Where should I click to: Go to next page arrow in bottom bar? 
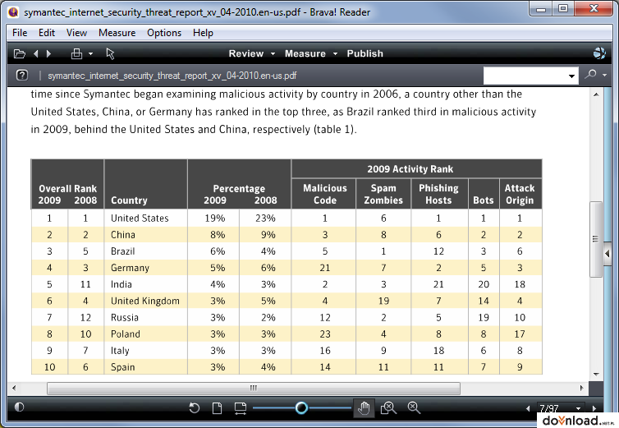click(x=594, y=408)
